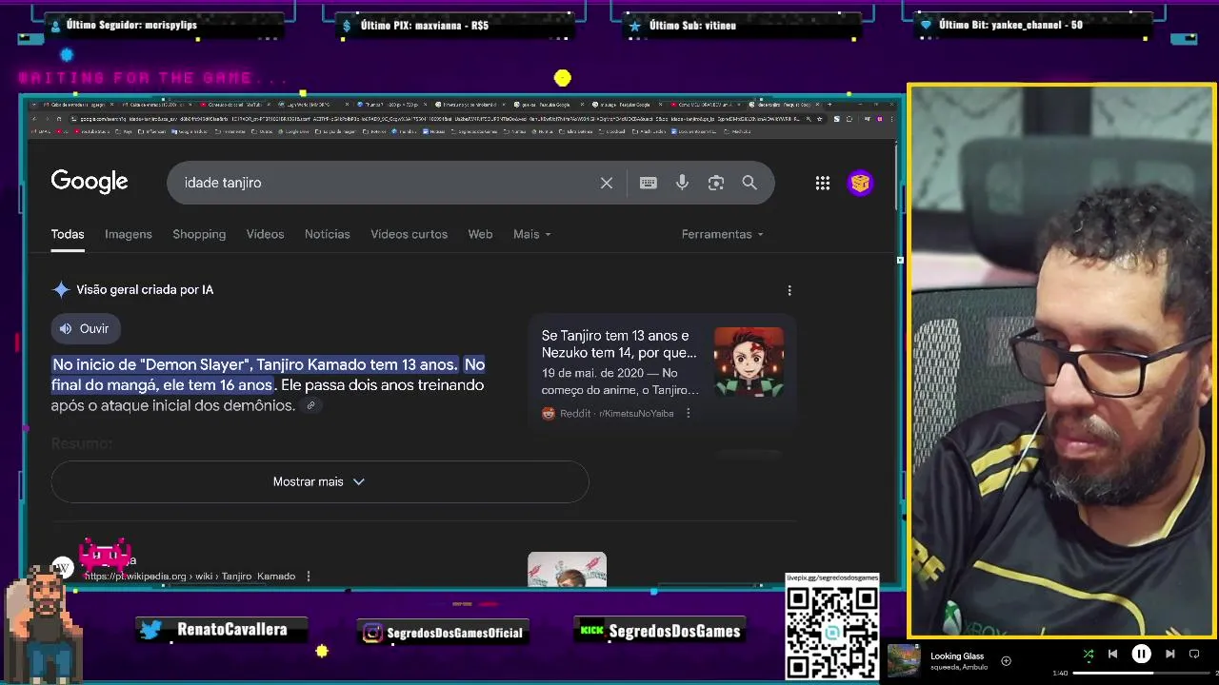Viewport: 1219px width, 685px height.
Task: Open the on-screen keyboard input tool
Action: click(x=649, y=183)
